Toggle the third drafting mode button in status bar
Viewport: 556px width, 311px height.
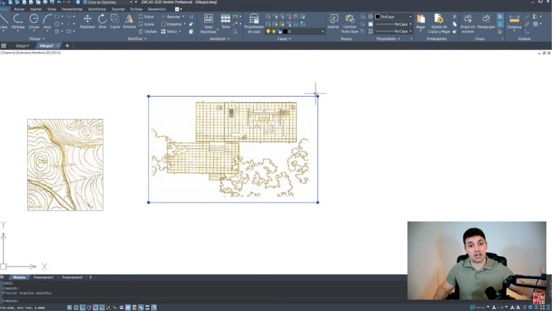coord(83,307)
